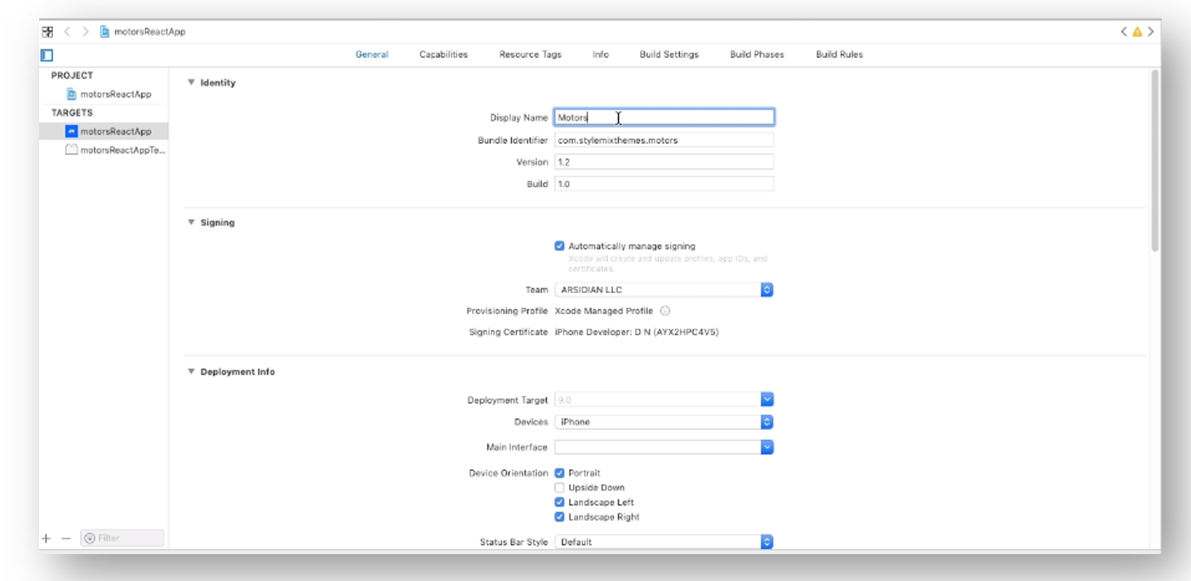The width and height of the screenshot is (1191, 581).
Task: Switch to the Build Settings tab
Action: click(x=669, y=55)
